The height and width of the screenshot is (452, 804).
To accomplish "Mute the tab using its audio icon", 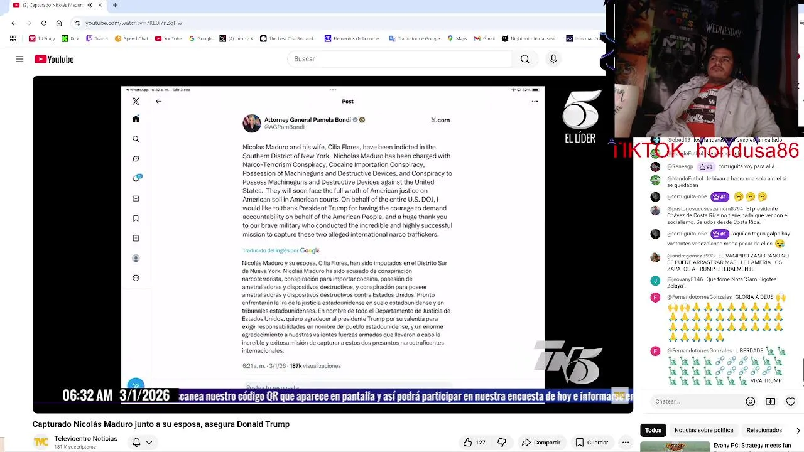I will pos(90,5).
